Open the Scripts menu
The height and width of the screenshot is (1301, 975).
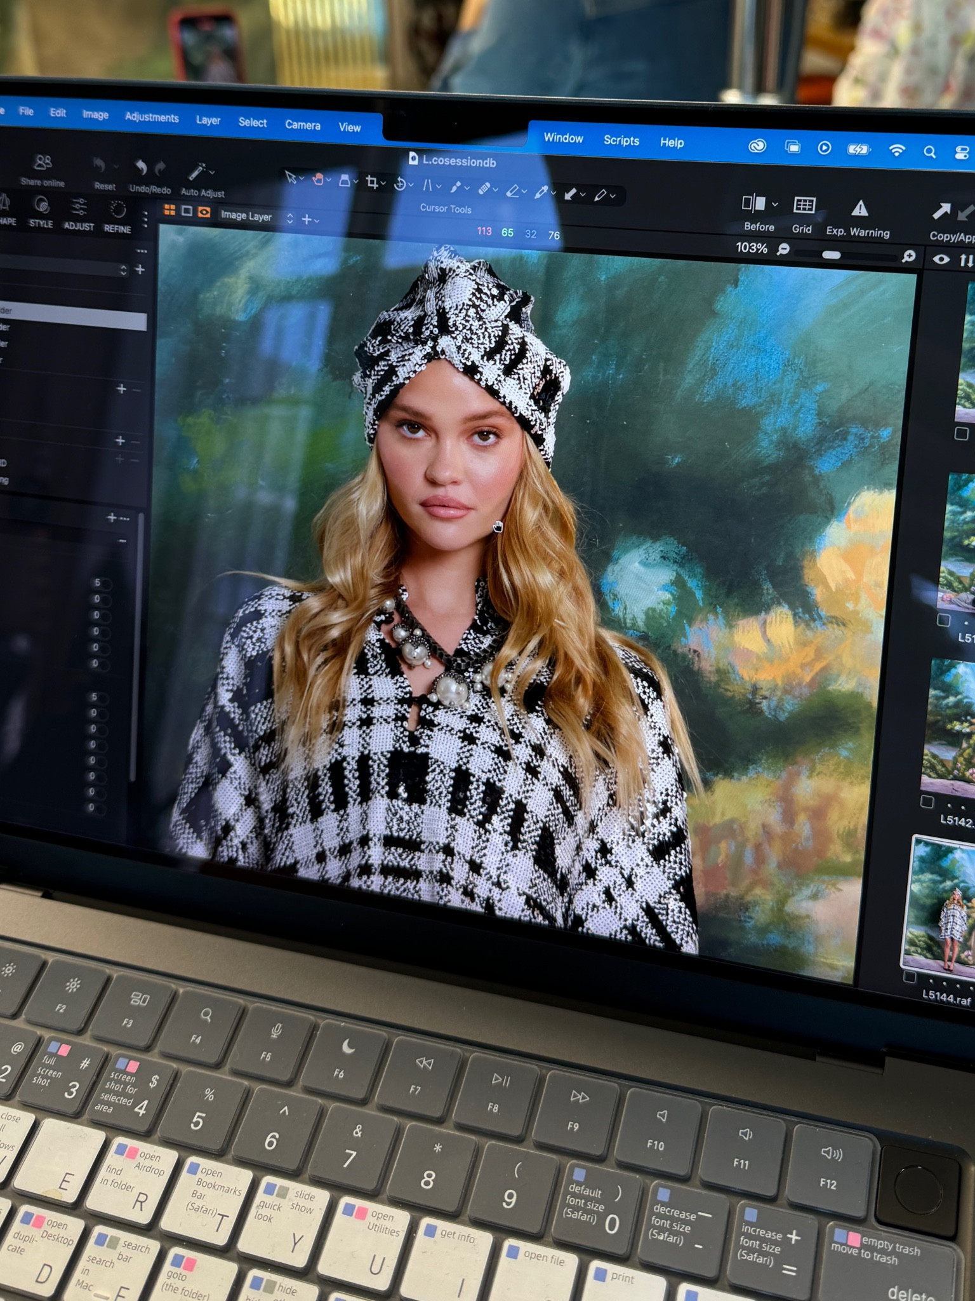click(x=621, y=140)
